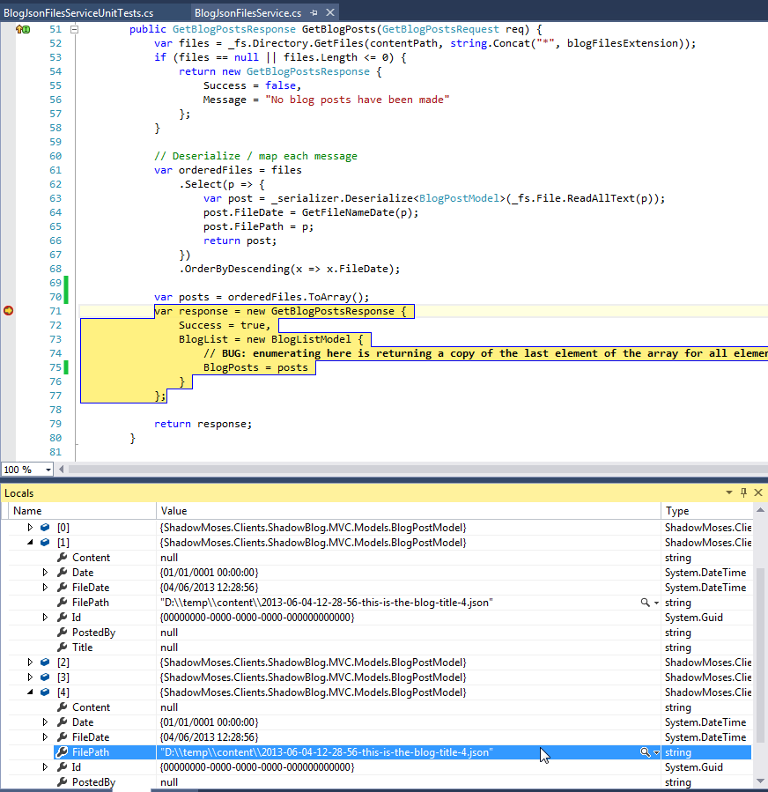Pin the Locals window
The width and height of the screenshot is (768, 792).
pos(743,492)
